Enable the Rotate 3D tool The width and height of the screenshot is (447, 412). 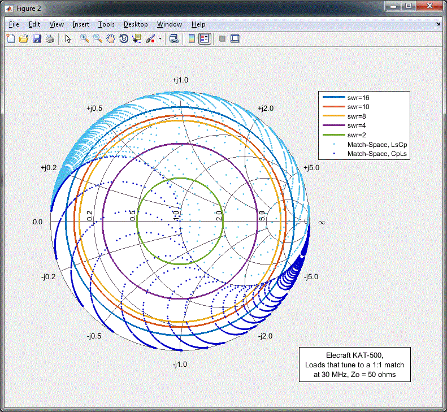(124, 38)
